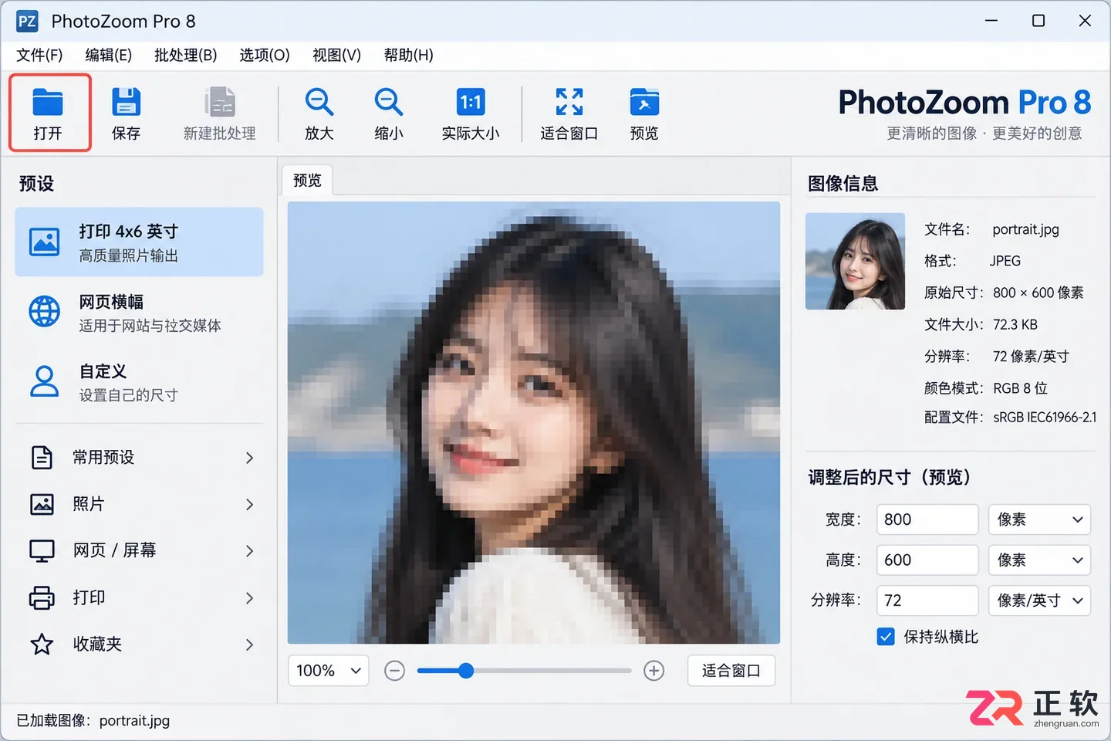Open the 预览 folder icon in toolbar
Viewport: 1111px width, 741px height.
point(644,113)
